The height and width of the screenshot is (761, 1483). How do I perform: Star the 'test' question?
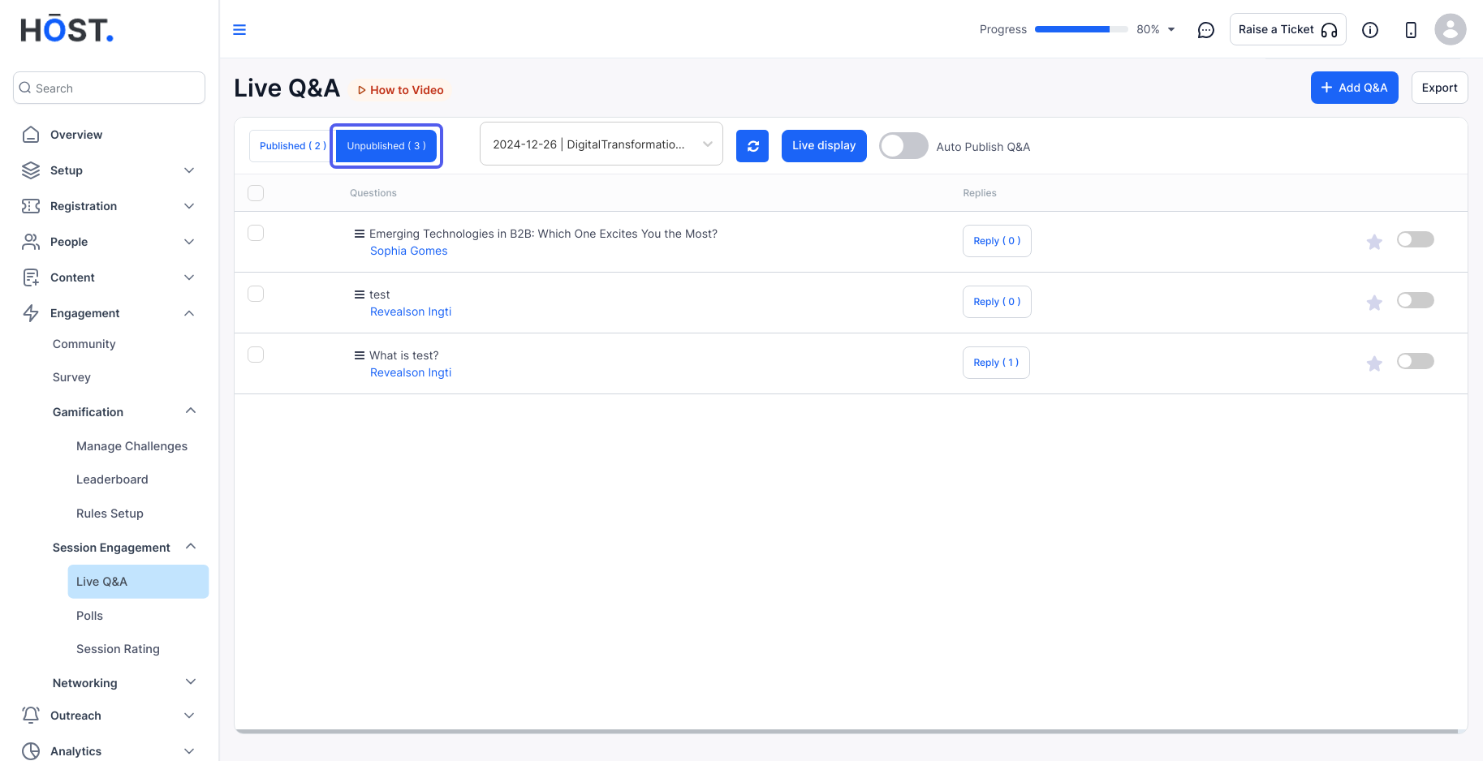pyautogui.click(x=1374, y=303)
